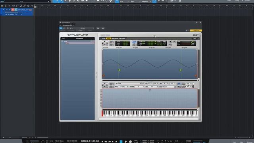Screen dimensions: 254x143
Task: Click the mapping editor navigation arrow pad
Action: tap(105, 85)
